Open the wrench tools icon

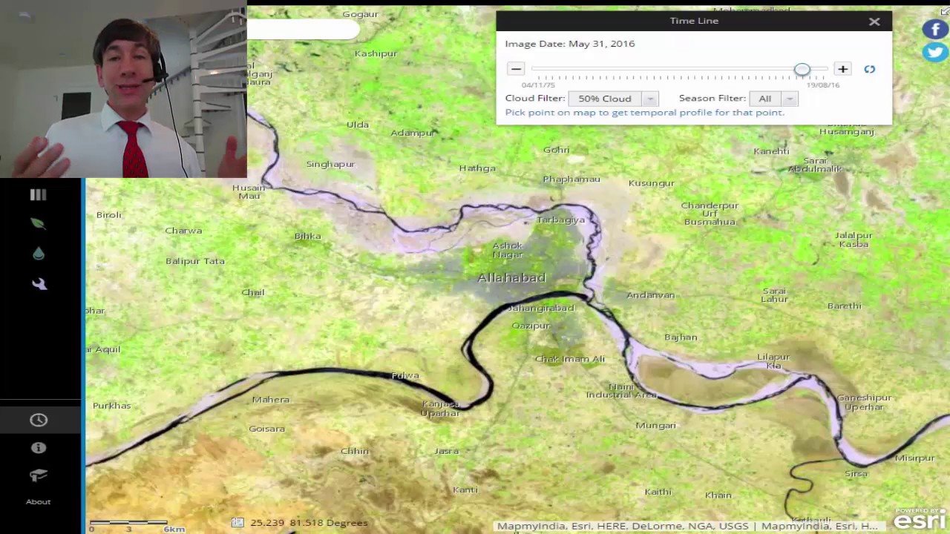point(39,283)
